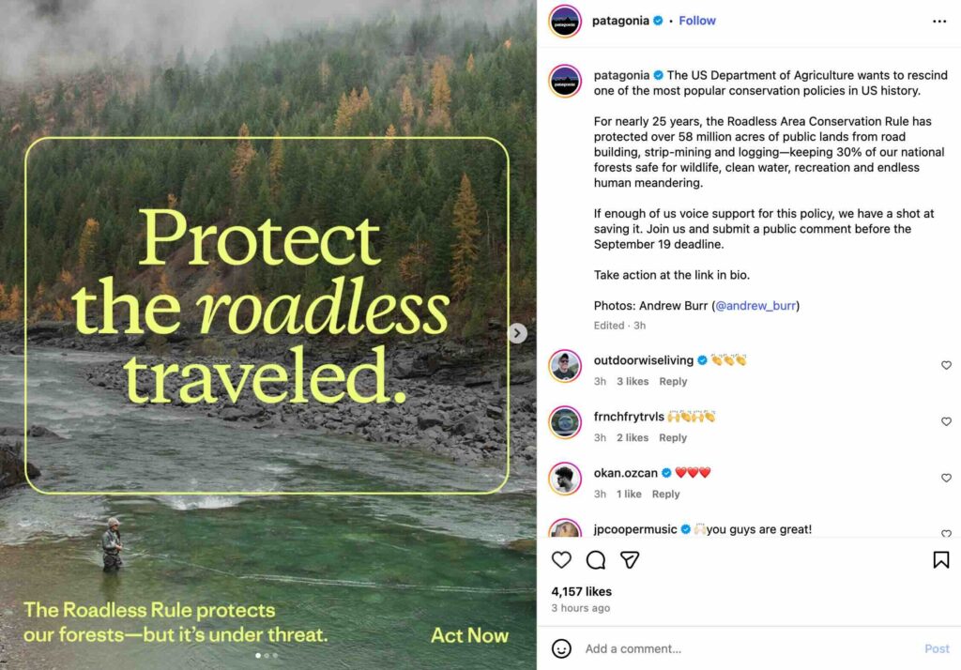
Task: Save the post with the bookmark icon
Action: point(940,560)
